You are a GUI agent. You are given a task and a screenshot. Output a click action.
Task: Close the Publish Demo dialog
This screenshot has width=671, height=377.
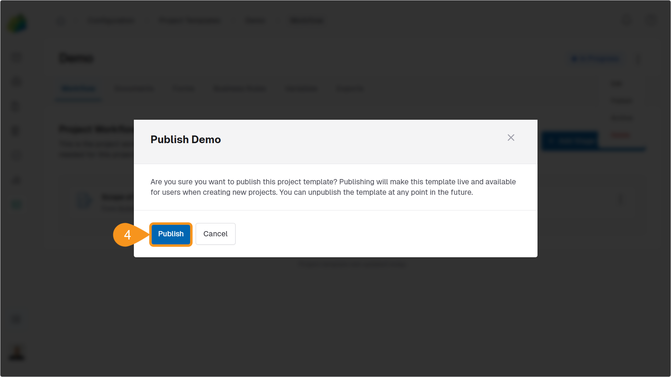click(x=511, y=138)
